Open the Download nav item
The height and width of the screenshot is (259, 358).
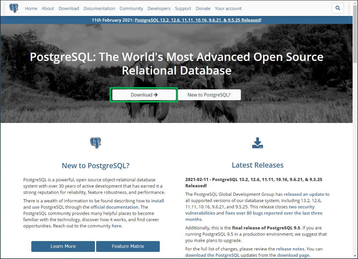[x=69, y=8]
